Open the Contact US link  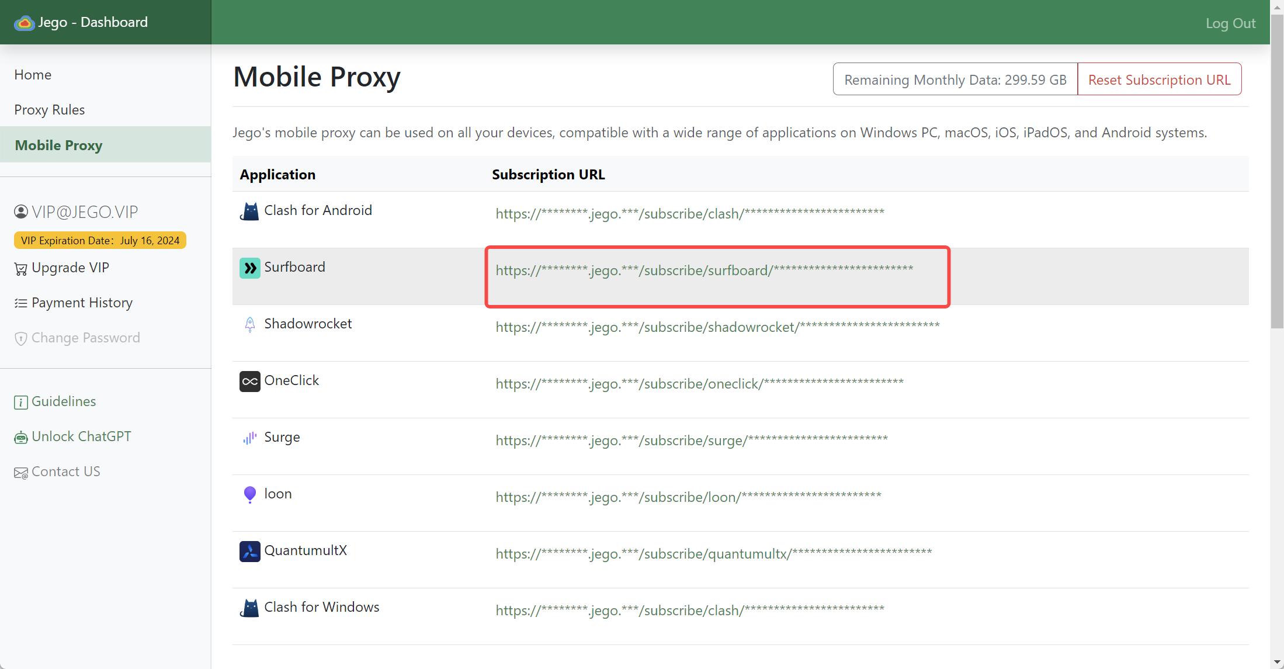[x=65, y=472]
